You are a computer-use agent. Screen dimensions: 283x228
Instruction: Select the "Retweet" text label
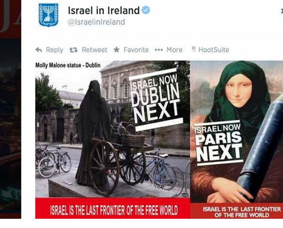pos(94,50)
